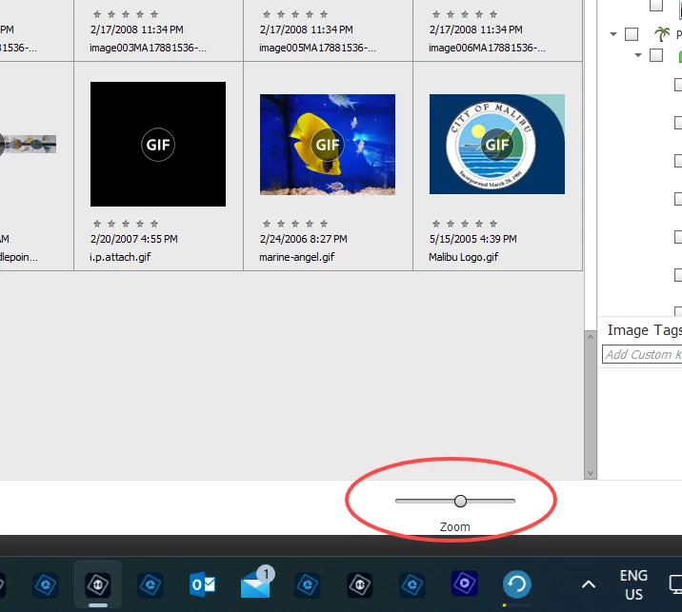Click the first star under the Malibu Logo.gif thumbnail
This screenshot has width=682, height=612.
click(x=436, y=224)
